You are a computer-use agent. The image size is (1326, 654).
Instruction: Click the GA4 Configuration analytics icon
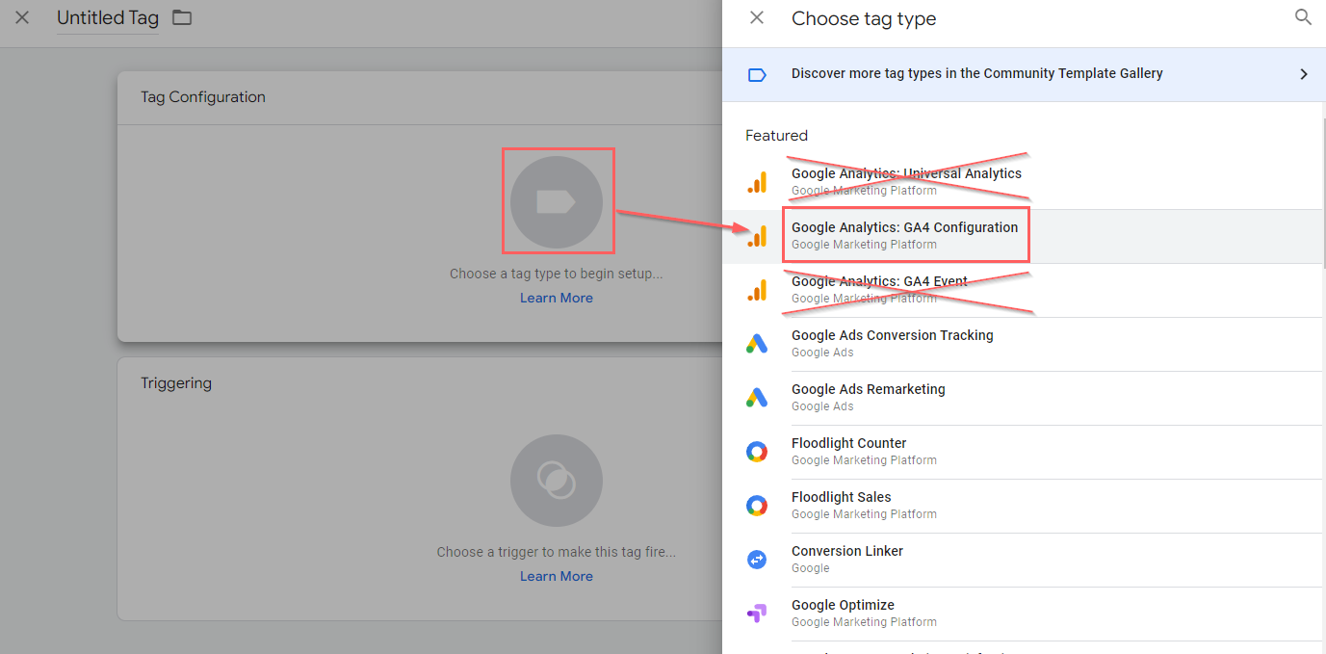tap(757, 236)
